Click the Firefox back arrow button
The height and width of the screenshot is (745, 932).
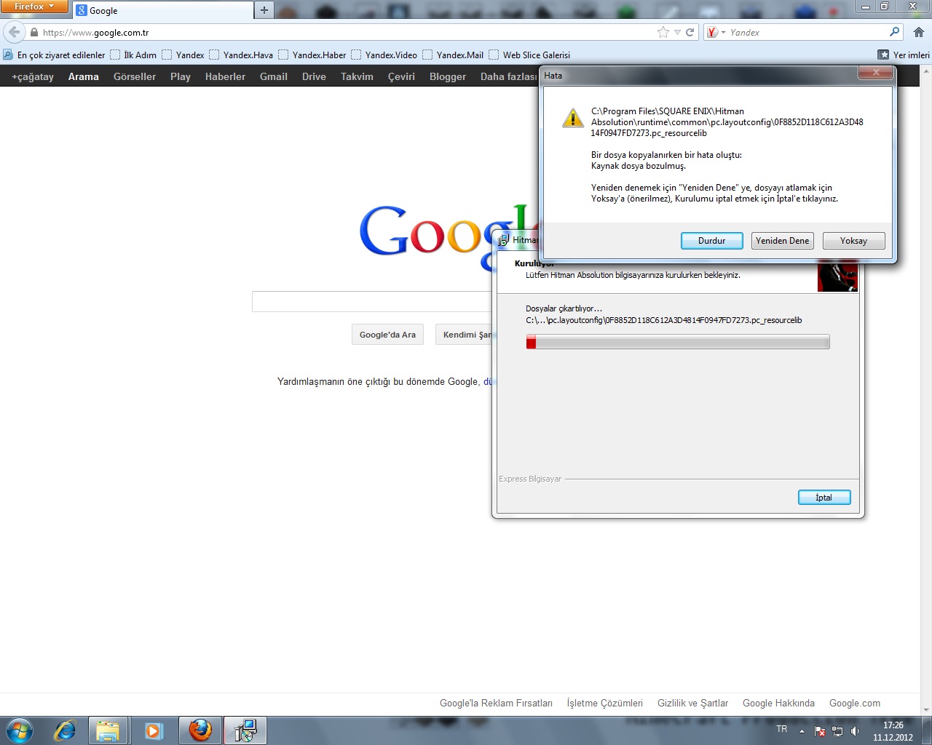pos(15,32)
